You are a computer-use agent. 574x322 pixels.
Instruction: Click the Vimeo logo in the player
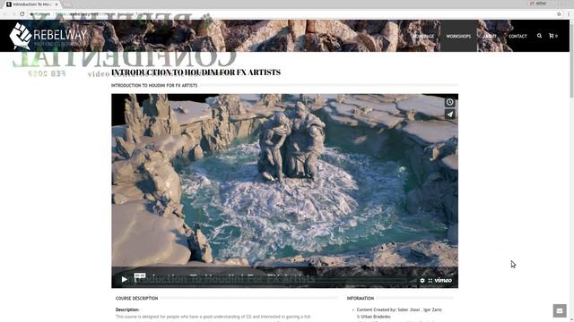pyautogui.click(x=443, y=280)
